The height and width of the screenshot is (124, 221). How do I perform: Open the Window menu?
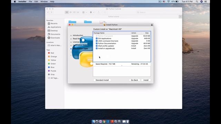click(x=44, y=1)
